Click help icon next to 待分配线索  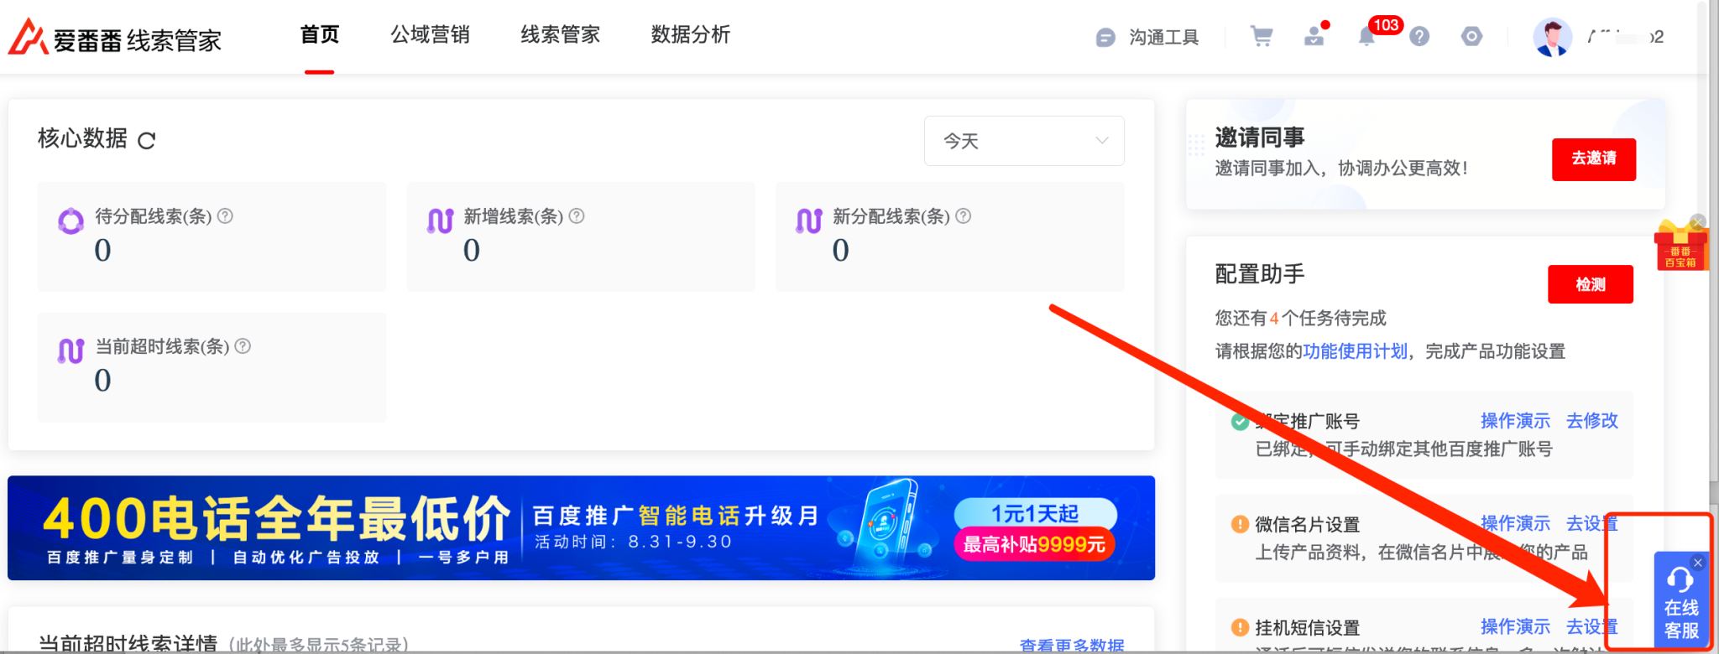[225, 216]
